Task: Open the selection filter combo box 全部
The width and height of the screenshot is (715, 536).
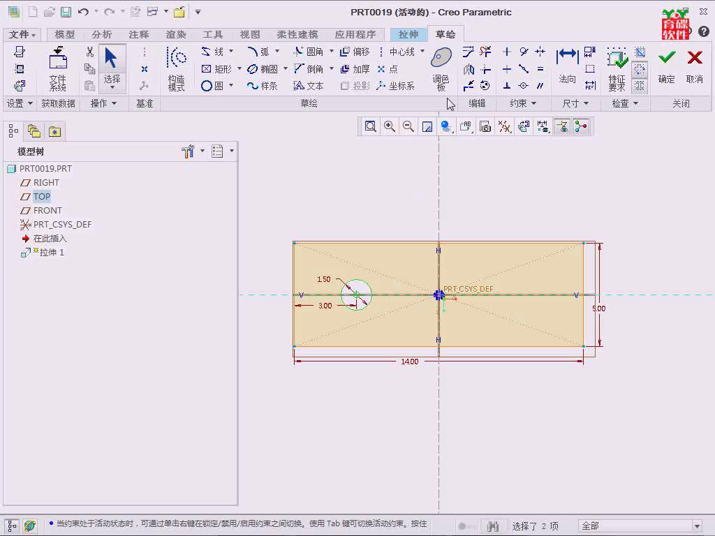Action: pos(640,526)
